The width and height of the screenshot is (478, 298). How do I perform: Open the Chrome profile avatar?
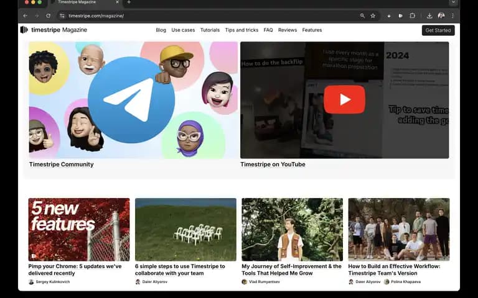click(x=441, y=16)
